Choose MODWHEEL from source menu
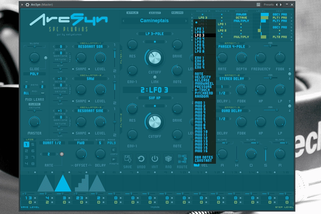This screenshot has width=321, height=214. click(x=204, y=83)
